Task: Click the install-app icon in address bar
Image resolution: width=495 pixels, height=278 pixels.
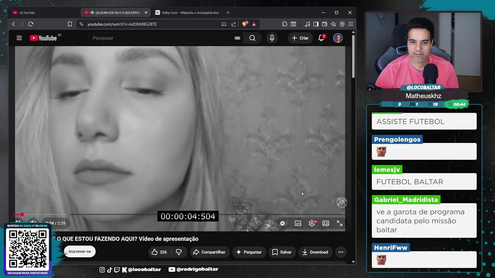Action: point(224,24)
